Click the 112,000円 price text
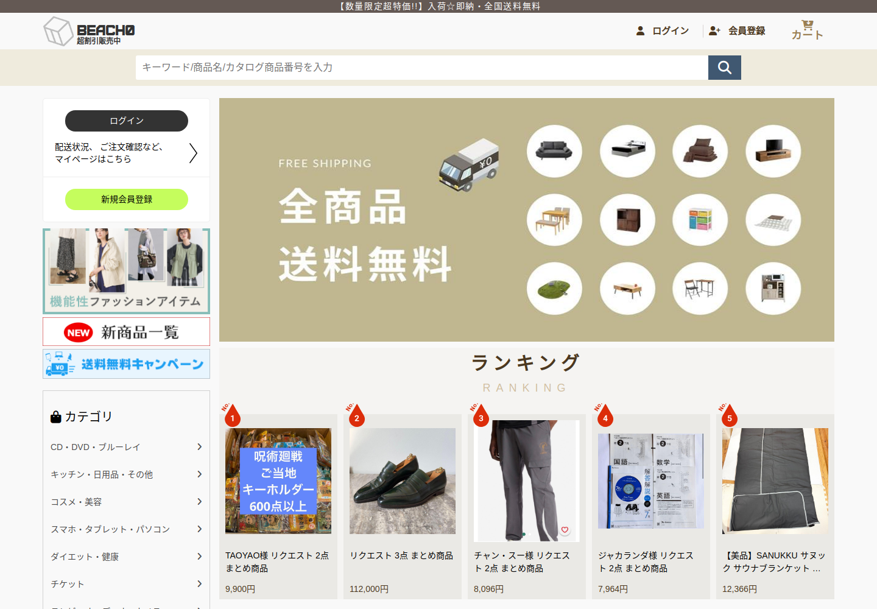Screen dimensions: 877x609 click(x=369, y=589)
